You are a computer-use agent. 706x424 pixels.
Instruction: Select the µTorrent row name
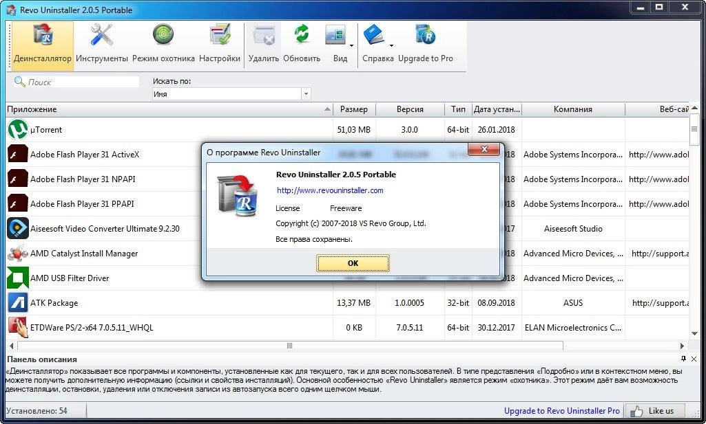tap(46, 130)
